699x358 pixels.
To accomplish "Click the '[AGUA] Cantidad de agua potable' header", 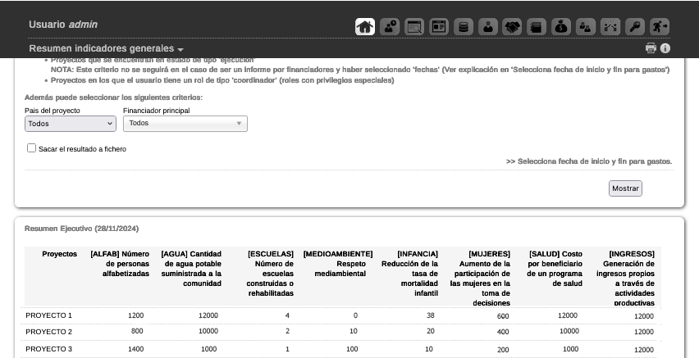I will pos(191,269).
